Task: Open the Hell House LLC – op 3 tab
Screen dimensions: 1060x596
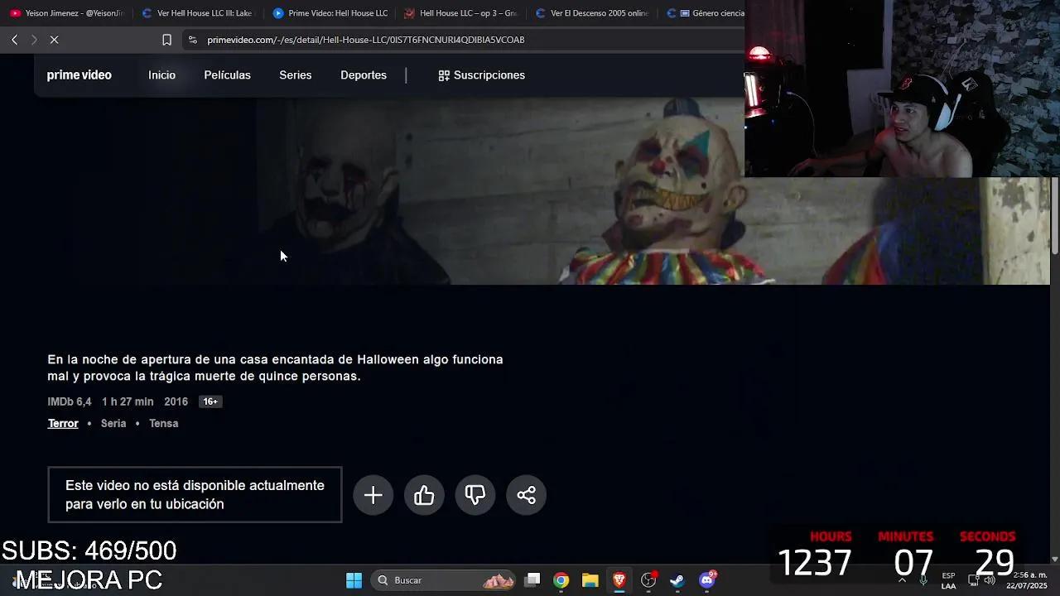Action: (461, 13)
